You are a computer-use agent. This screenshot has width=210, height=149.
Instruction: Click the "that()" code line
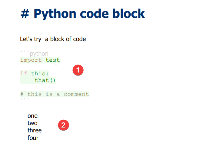click(x=45, y=80)
